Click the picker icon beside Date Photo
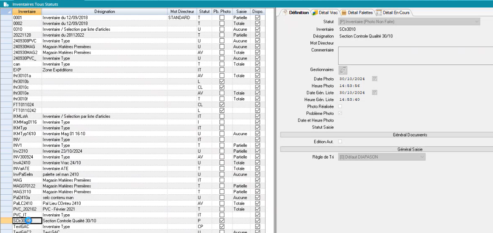This screenshot has width=493, height=233. [374, 79]
